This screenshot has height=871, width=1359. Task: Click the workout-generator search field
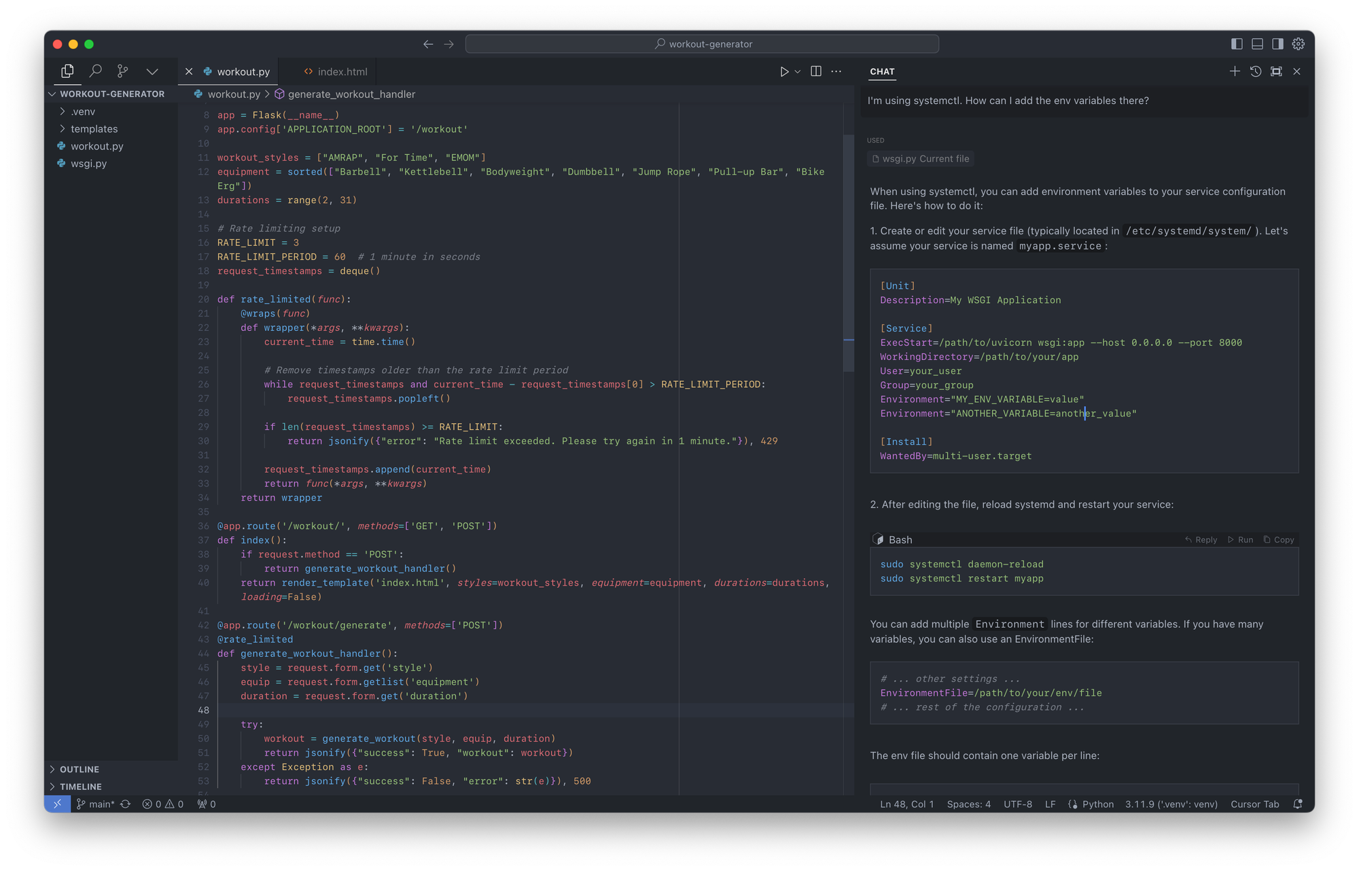702,43
